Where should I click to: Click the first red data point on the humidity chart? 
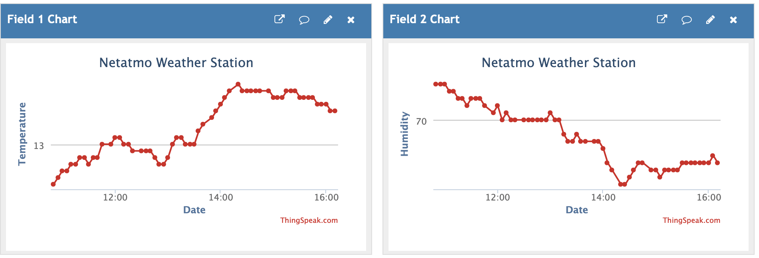click(436, 83)
